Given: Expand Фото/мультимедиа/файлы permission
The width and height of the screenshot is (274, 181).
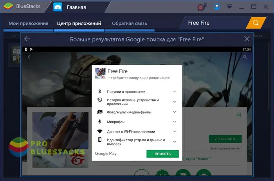Looking at the screenshot, I should tap(175, 112).
